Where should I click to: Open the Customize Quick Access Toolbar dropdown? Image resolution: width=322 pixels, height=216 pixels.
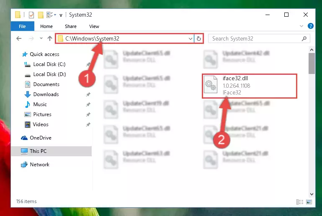61,15
